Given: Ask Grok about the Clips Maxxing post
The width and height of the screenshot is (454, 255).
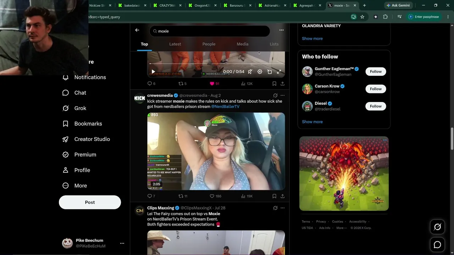Looking at the screenshot, I should tap(275, 208).
